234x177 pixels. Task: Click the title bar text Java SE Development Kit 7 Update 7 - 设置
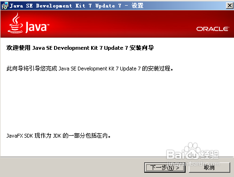click(x=77, y=6)
